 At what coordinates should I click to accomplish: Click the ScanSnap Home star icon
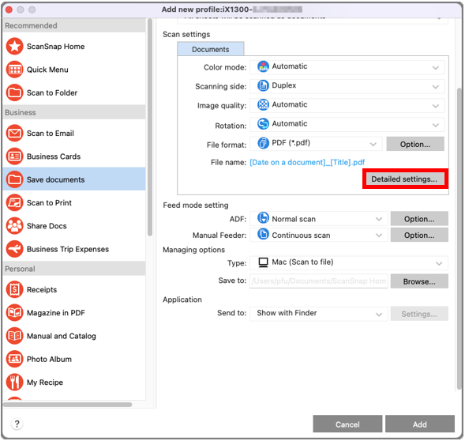tap(14, 47)
